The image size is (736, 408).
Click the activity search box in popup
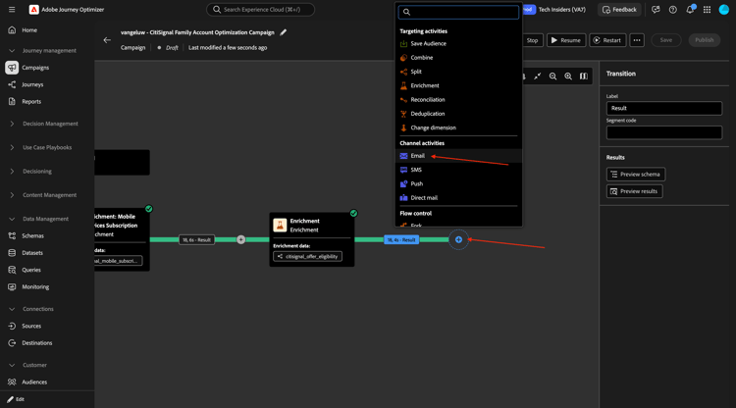click(458, 12)
